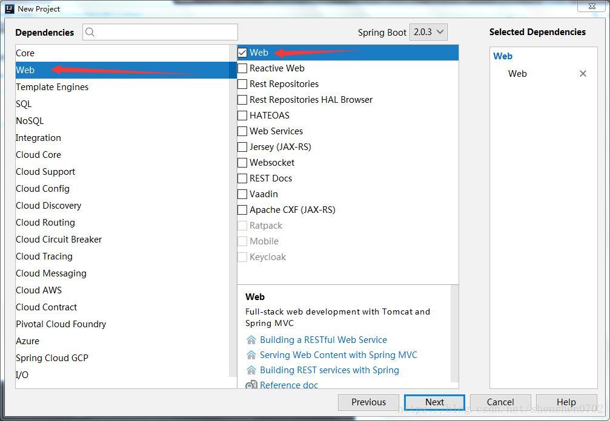Check the Rest Repositories option
This screenshot has width=610, height=421.
[x=242, y=84]
